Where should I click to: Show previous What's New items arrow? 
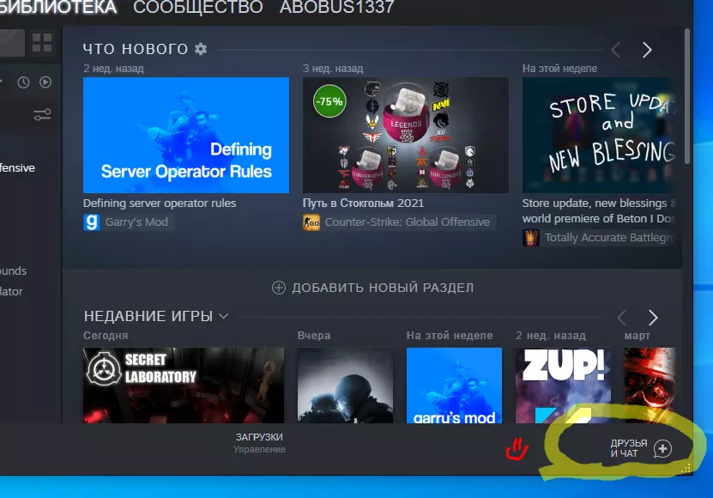click(x=616, y=50)
